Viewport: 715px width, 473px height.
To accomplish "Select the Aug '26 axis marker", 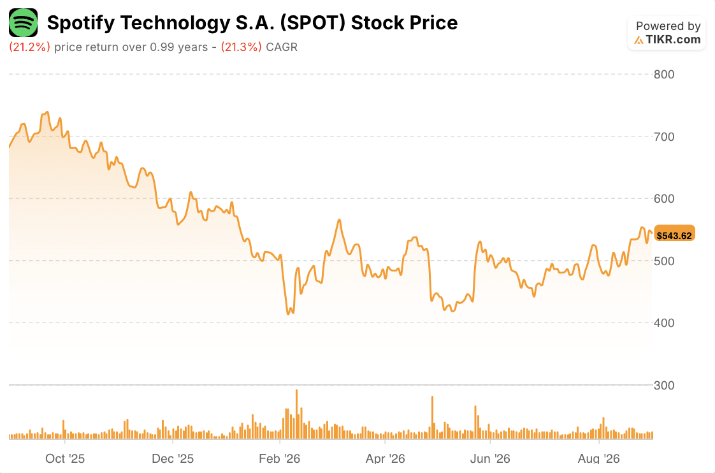I will coord(598,458).
